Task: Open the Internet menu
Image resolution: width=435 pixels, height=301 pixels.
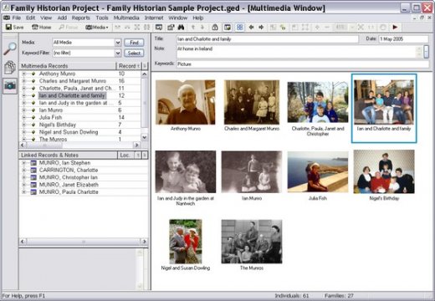Action: tap(154, 18)
